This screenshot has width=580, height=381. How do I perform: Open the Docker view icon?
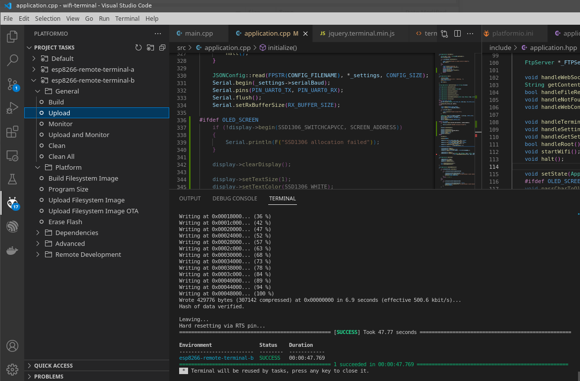pyautogui.click(x=12, y=251)
